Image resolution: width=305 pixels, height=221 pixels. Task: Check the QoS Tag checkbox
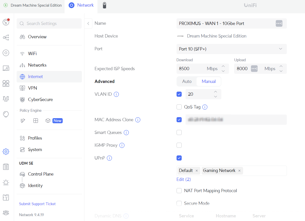(179, 107)
